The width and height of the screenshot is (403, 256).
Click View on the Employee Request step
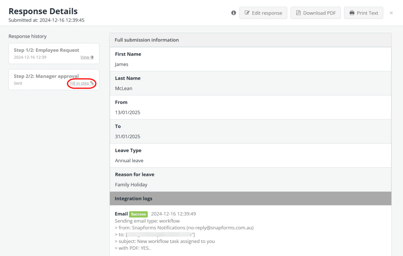click(x=85, y=57)
